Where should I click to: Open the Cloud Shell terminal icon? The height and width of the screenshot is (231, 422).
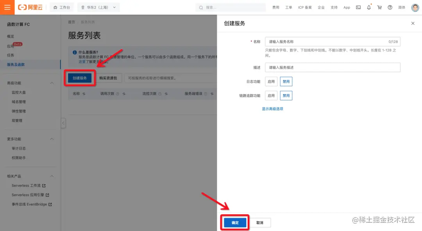coord(358,7)
